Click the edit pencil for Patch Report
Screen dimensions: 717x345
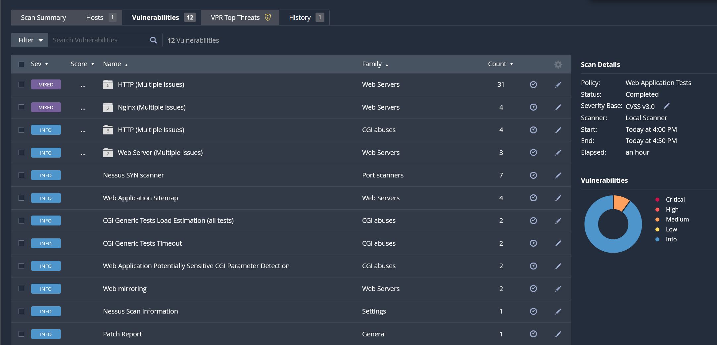pos(558,334)
